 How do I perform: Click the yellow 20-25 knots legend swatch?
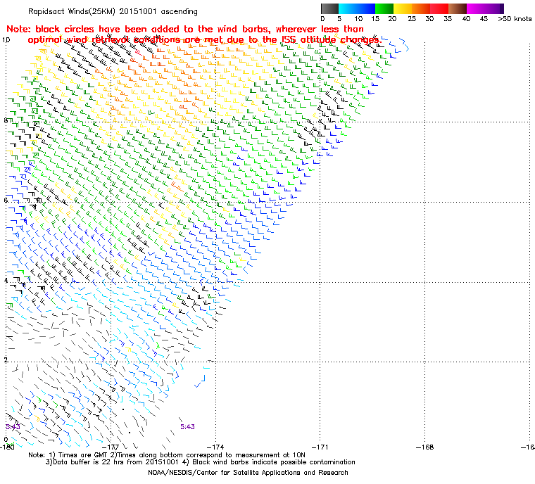pyautogui.click(x=403, y=8)
